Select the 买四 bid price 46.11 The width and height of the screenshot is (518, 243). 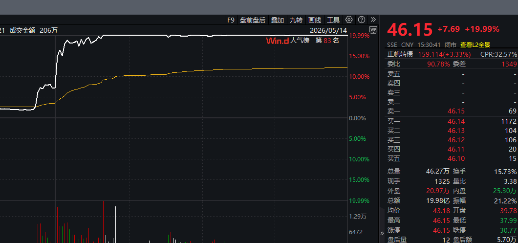point(456,150)
